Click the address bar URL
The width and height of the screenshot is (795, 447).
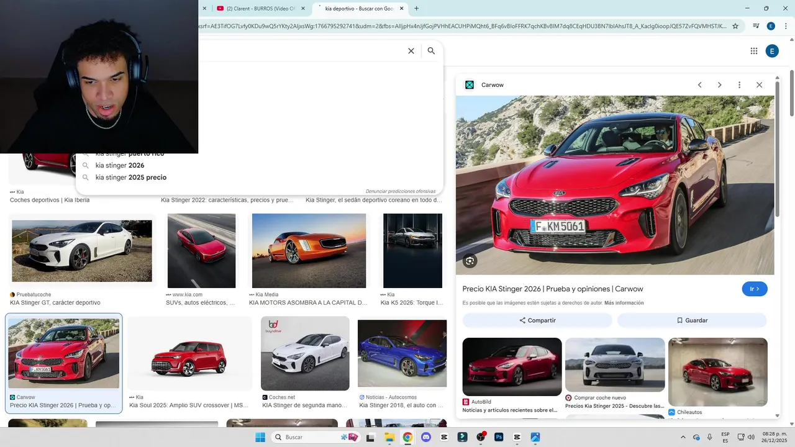pyautogui.click(x=463, y=26)
